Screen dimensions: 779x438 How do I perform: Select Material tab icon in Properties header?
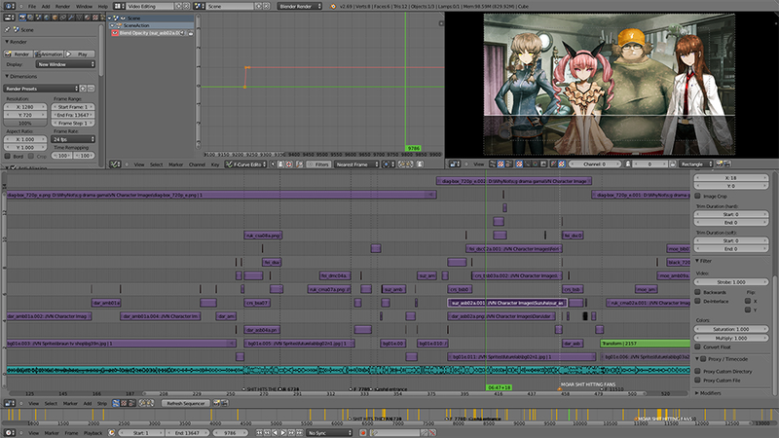pyautogui.click(x=87, y=18)
